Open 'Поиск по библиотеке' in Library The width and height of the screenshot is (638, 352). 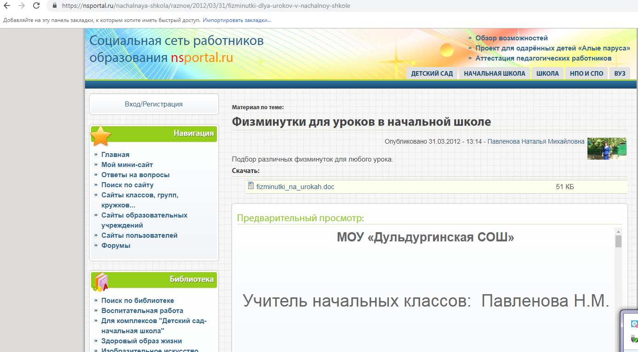137,301
